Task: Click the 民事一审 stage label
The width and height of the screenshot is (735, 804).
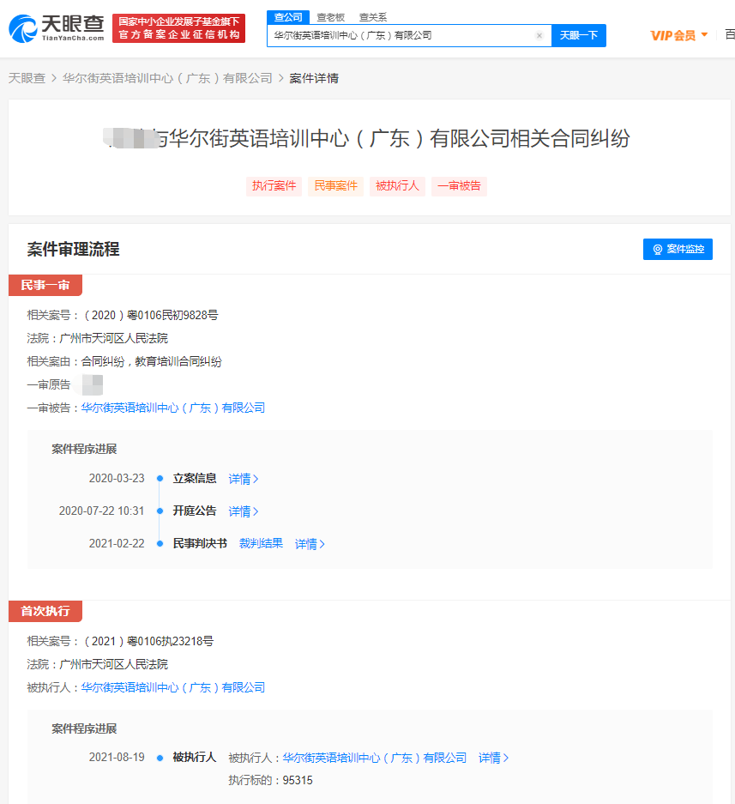Action: (x=45, y=285)
